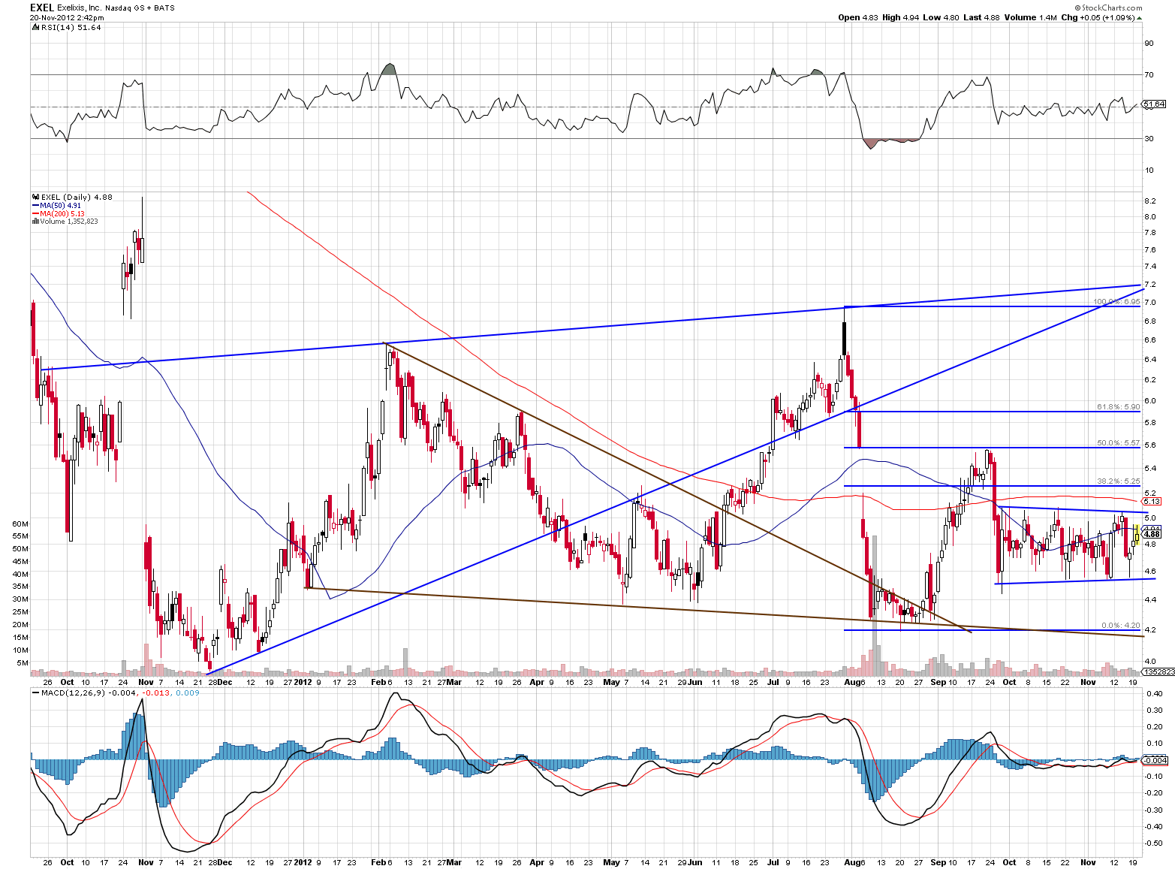Click the 0.40 MACD axis label

[x=1154, y=694]
